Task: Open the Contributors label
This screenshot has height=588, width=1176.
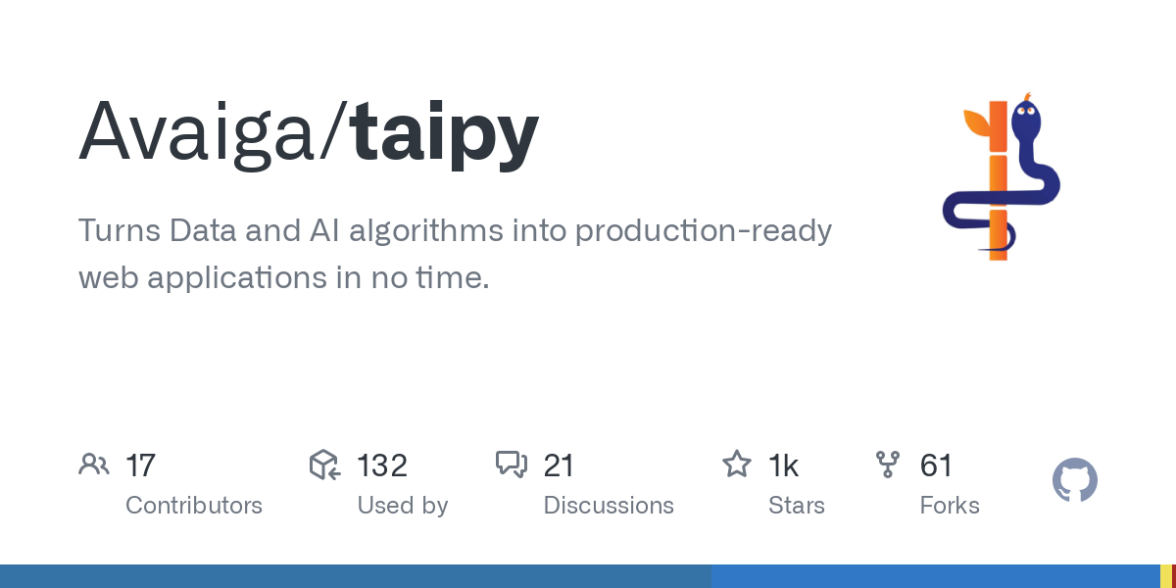Action: tap(194, 506)
